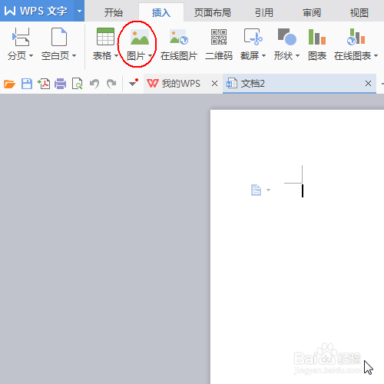Expand the 分页 dropdown arrow
This screenshot has width=384, height=384.
(x=31, y=55)
